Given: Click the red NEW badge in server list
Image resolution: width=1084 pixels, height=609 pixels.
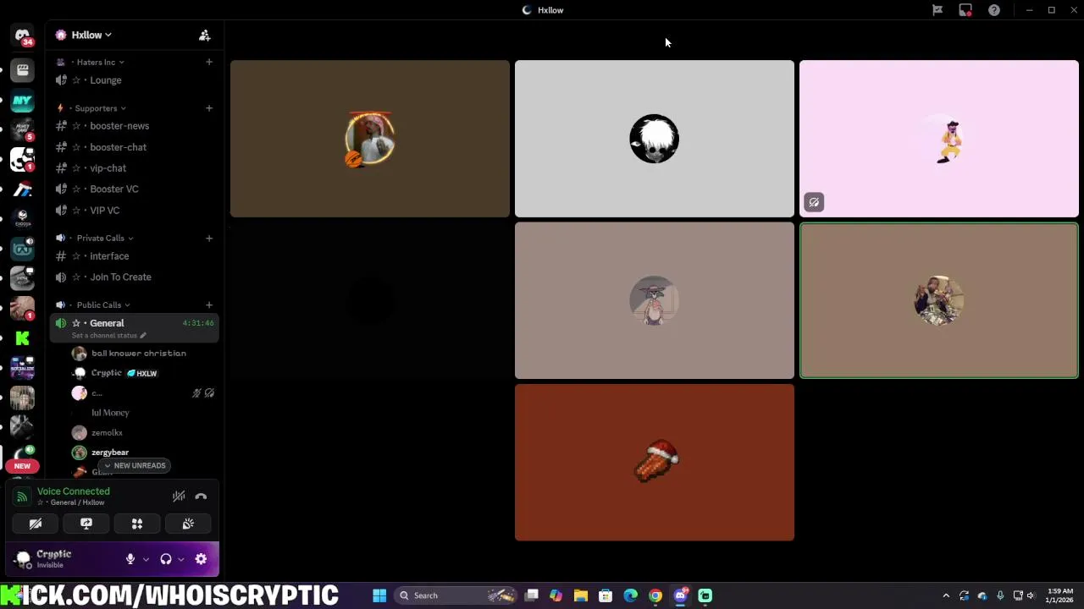Looking at the screenshot, I should (x=22, y=466).
